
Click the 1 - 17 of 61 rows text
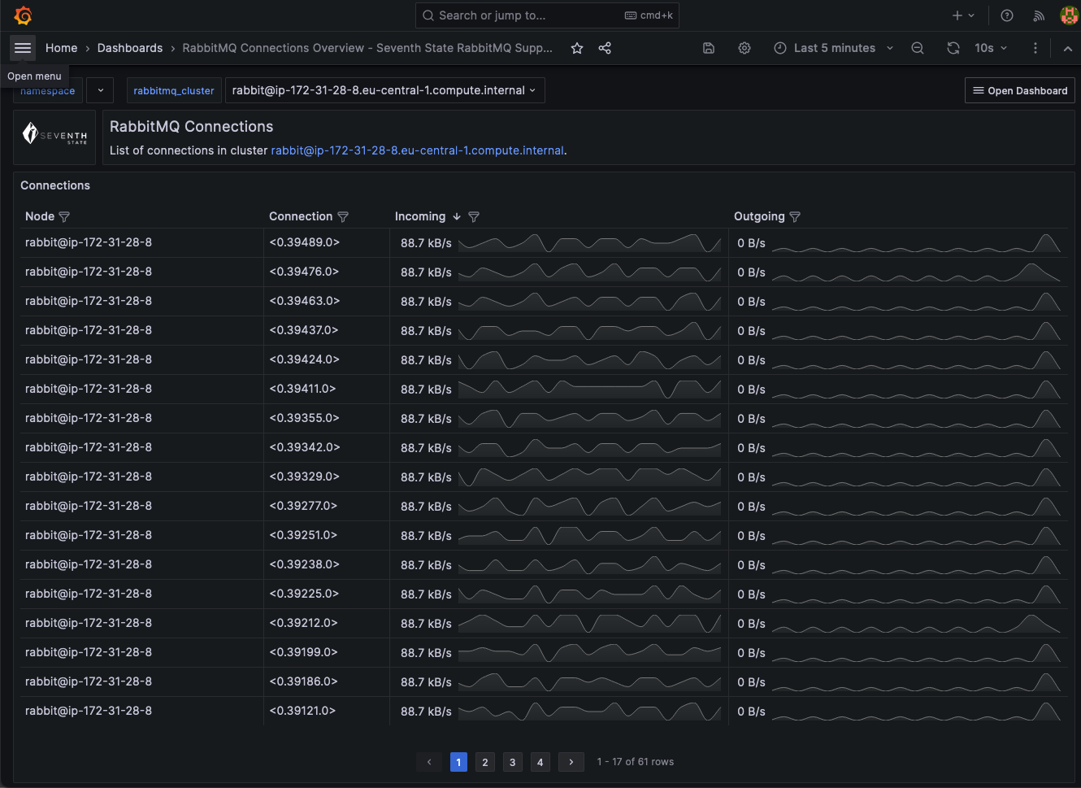point(636,762)
